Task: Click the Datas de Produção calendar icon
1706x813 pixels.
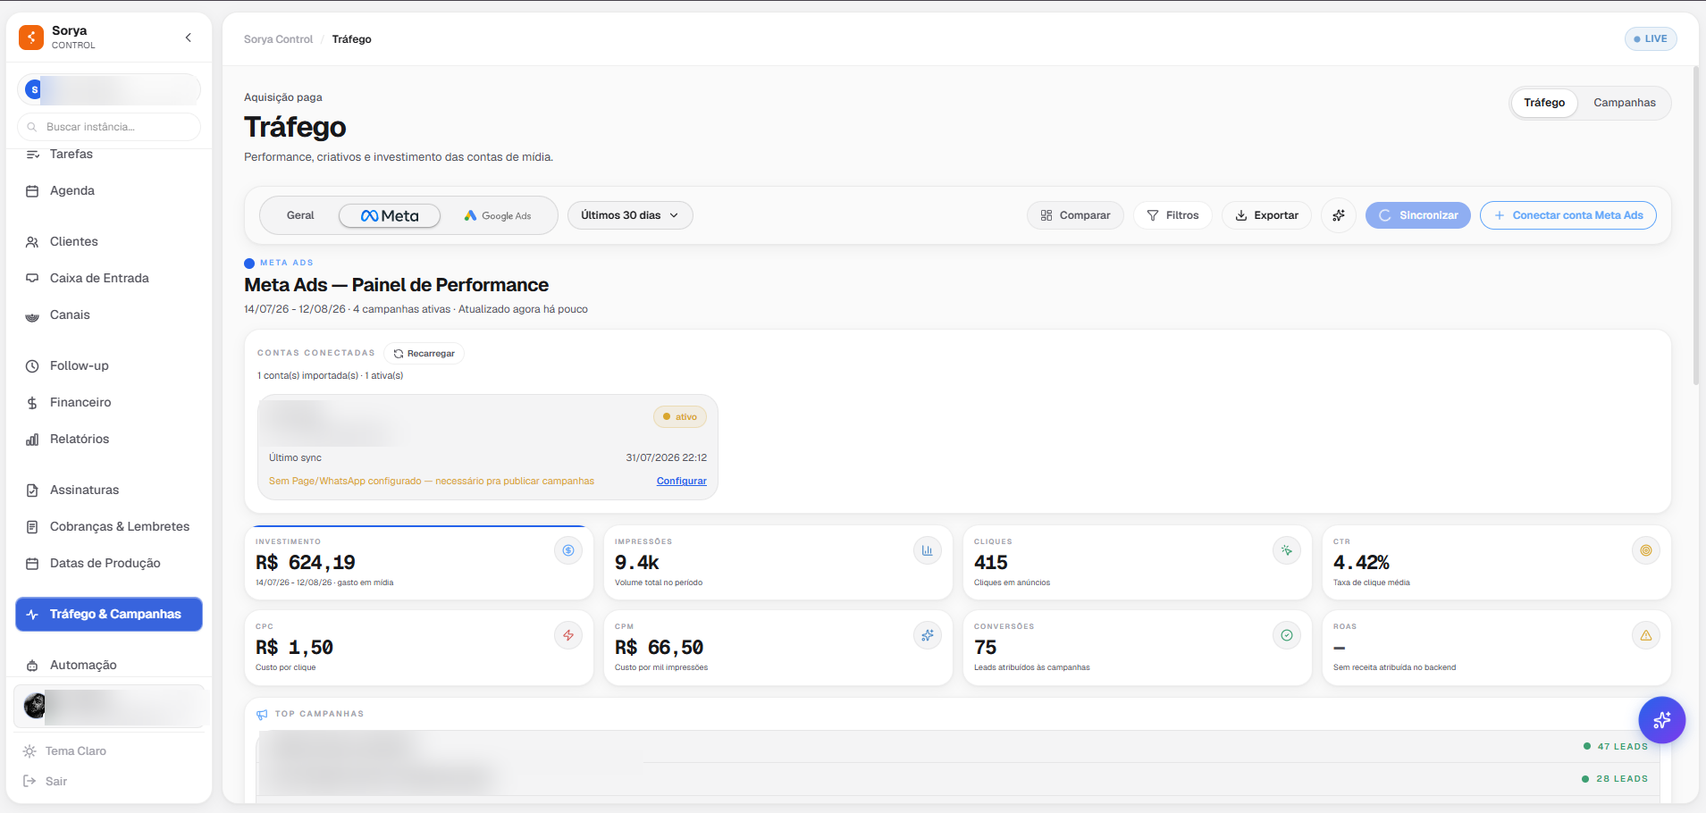Action: [32, 564]
